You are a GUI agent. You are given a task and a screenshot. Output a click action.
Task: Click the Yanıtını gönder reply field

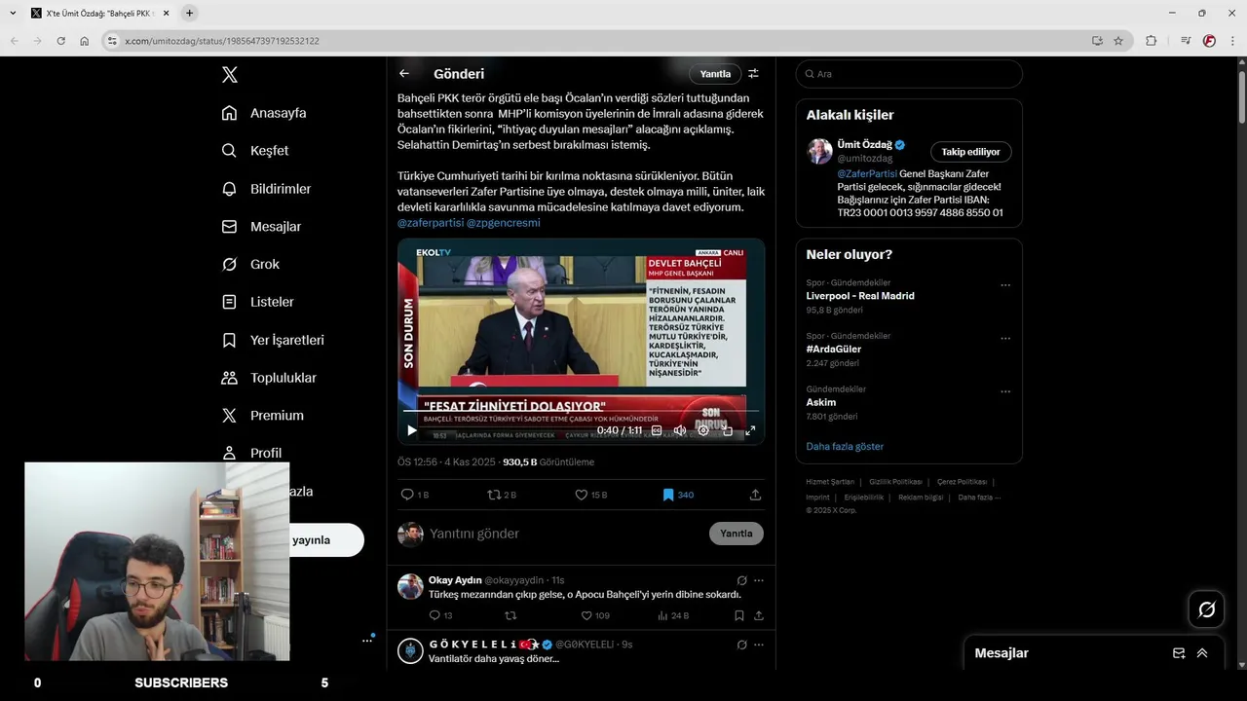tap(565, 534)
